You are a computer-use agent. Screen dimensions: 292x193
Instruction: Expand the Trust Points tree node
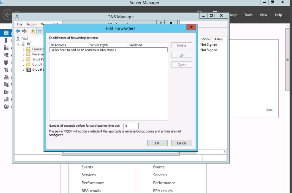tap(23, 59)
